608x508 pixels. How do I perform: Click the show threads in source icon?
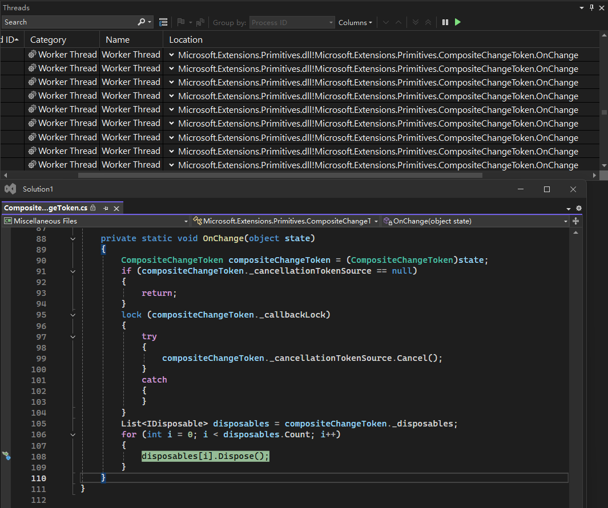(163, 22)
